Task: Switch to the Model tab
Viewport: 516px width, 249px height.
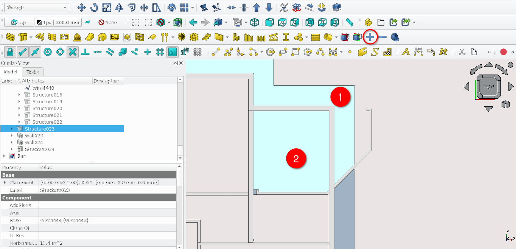Action: 11,72
